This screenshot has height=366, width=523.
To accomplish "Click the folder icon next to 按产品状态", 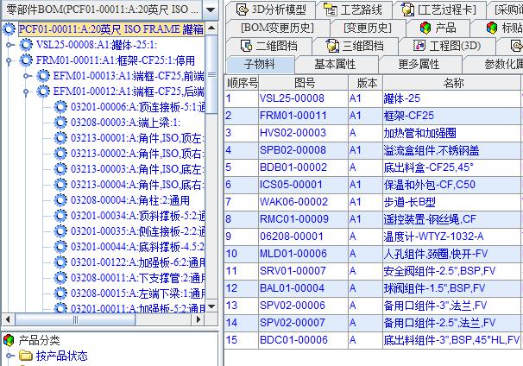I will pyautogui.click(x=26, y=356).
